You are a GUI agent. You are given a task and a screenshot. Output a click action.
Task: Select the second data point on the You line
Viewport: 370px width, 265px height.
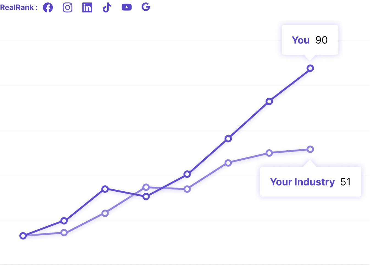tap(64, 221)
